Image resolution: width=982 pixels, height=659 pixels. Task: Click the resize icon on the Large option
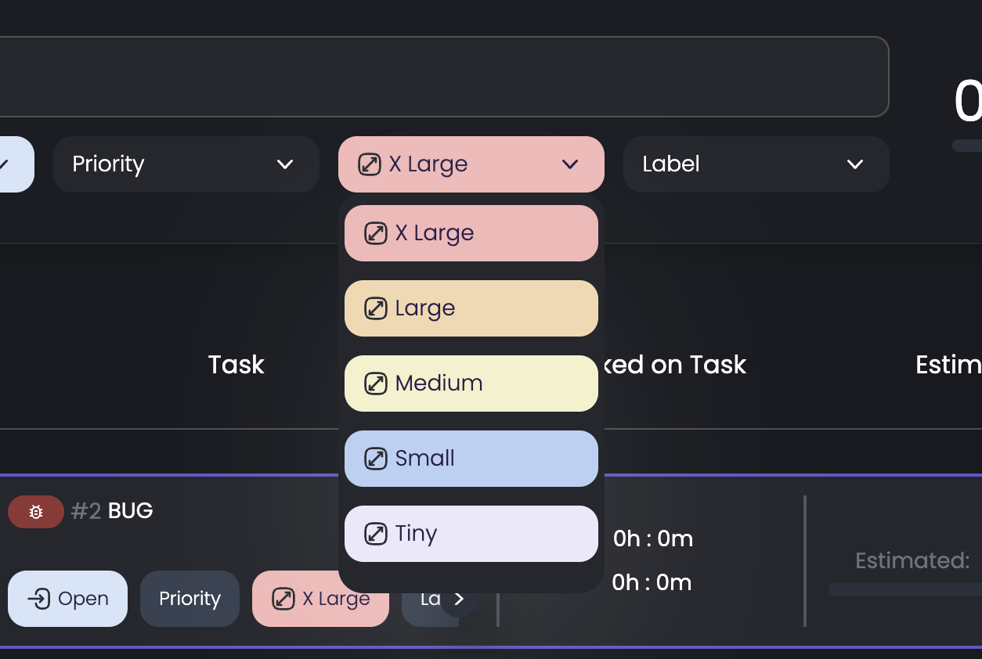(x=374, y=308)
